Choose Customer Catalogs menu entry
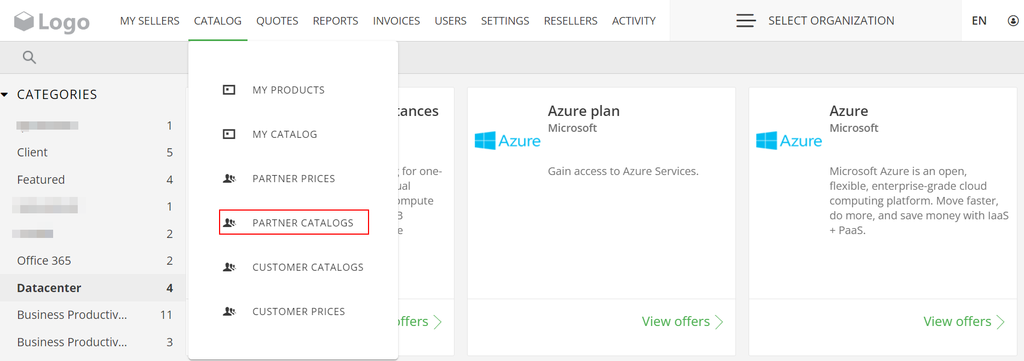 [308, 267]
